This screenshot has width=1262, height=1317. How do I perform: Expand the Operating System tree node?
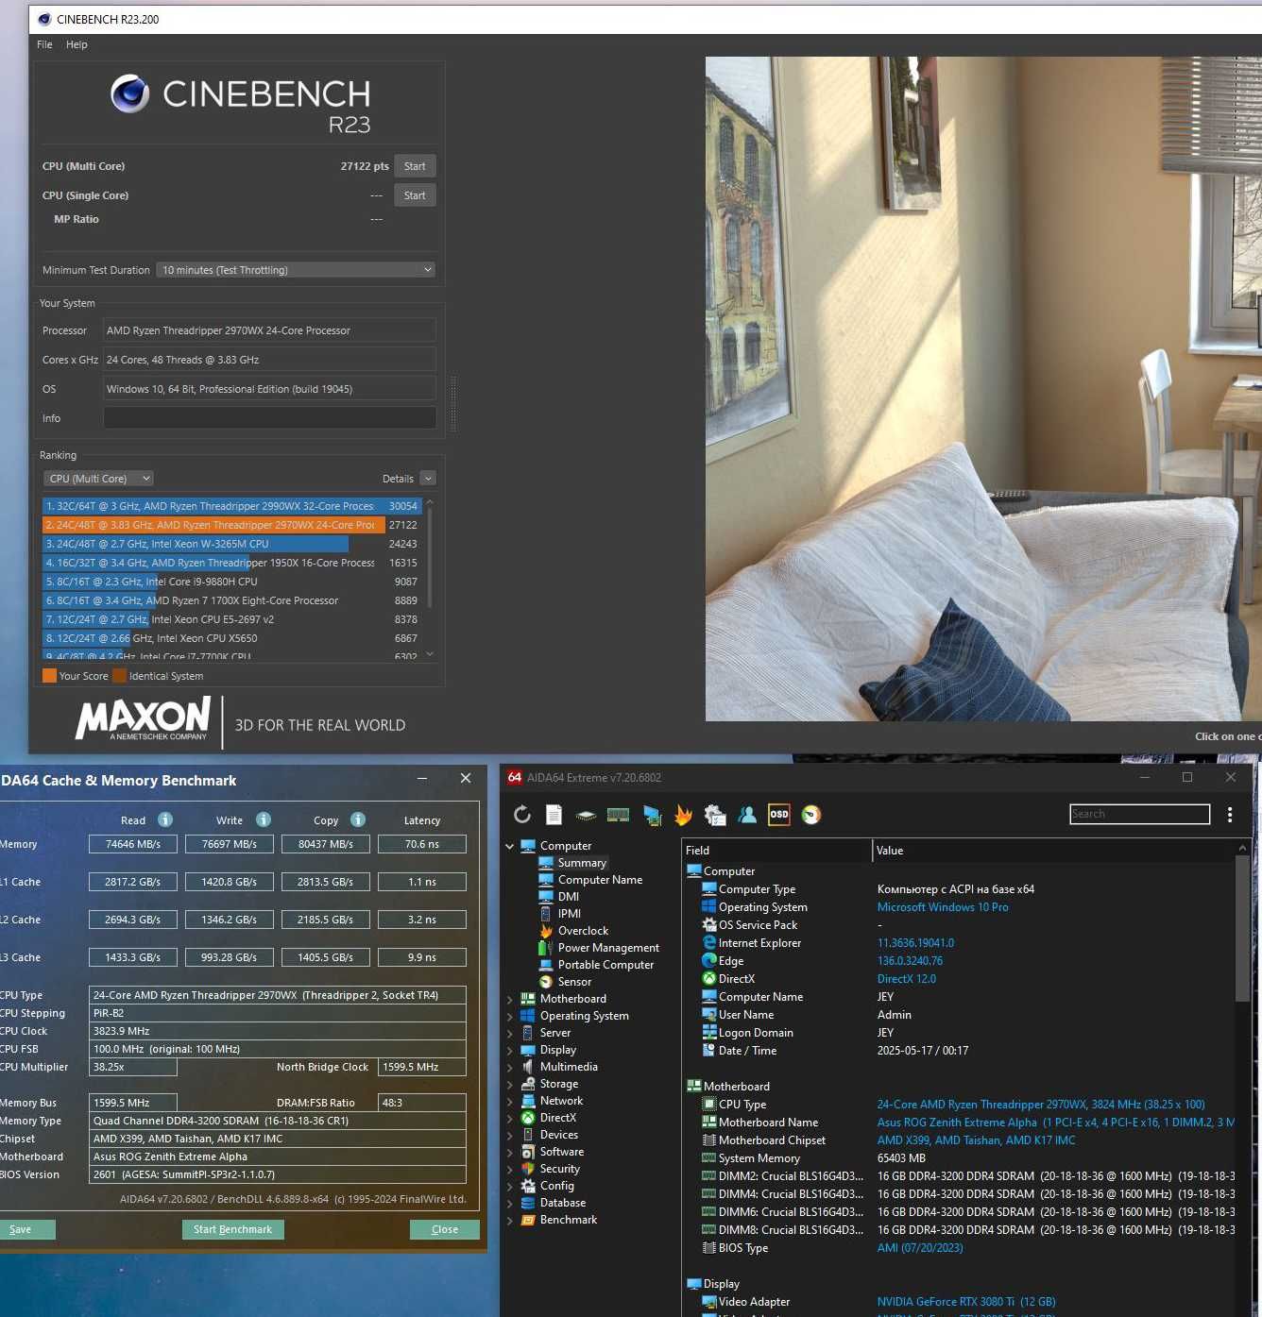coord(510,1016)
